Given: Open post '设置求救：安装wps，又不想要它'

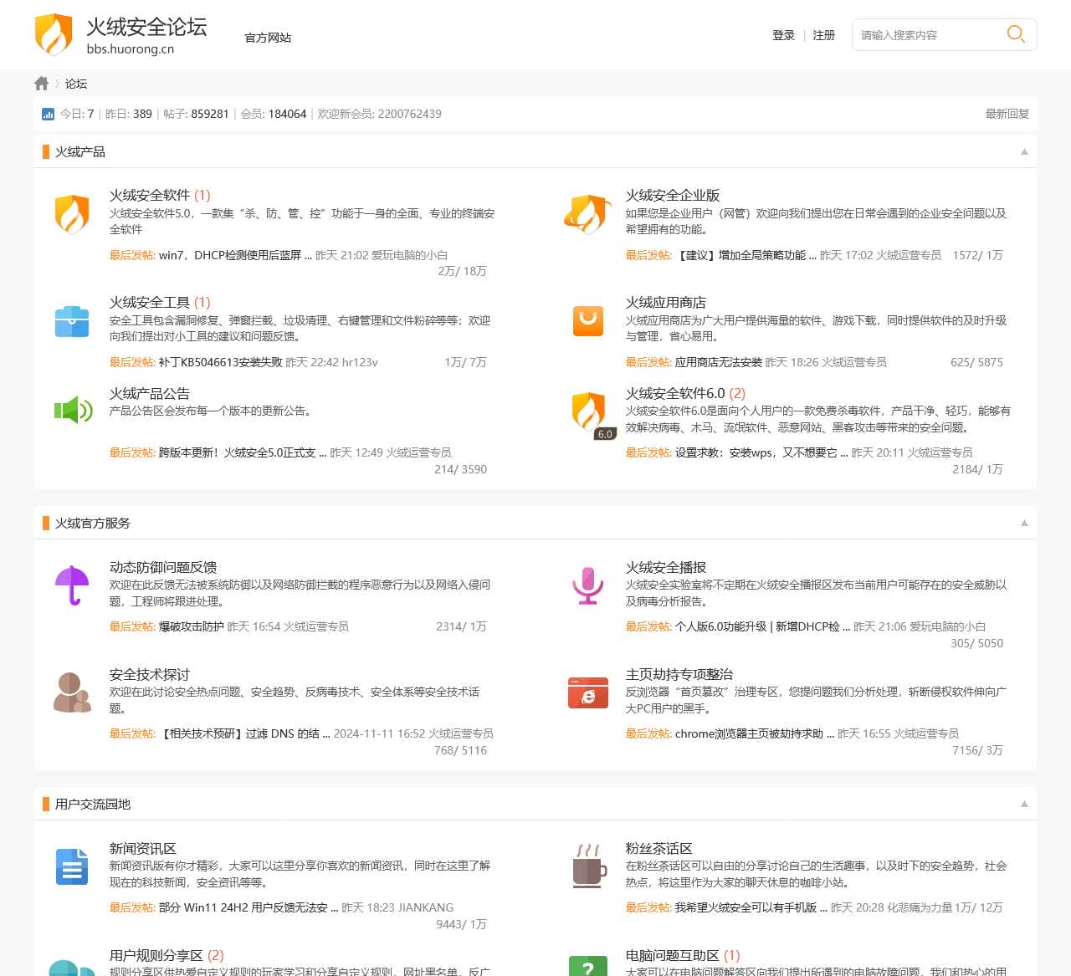Looking at the screenshot, I should click(761, 452).
